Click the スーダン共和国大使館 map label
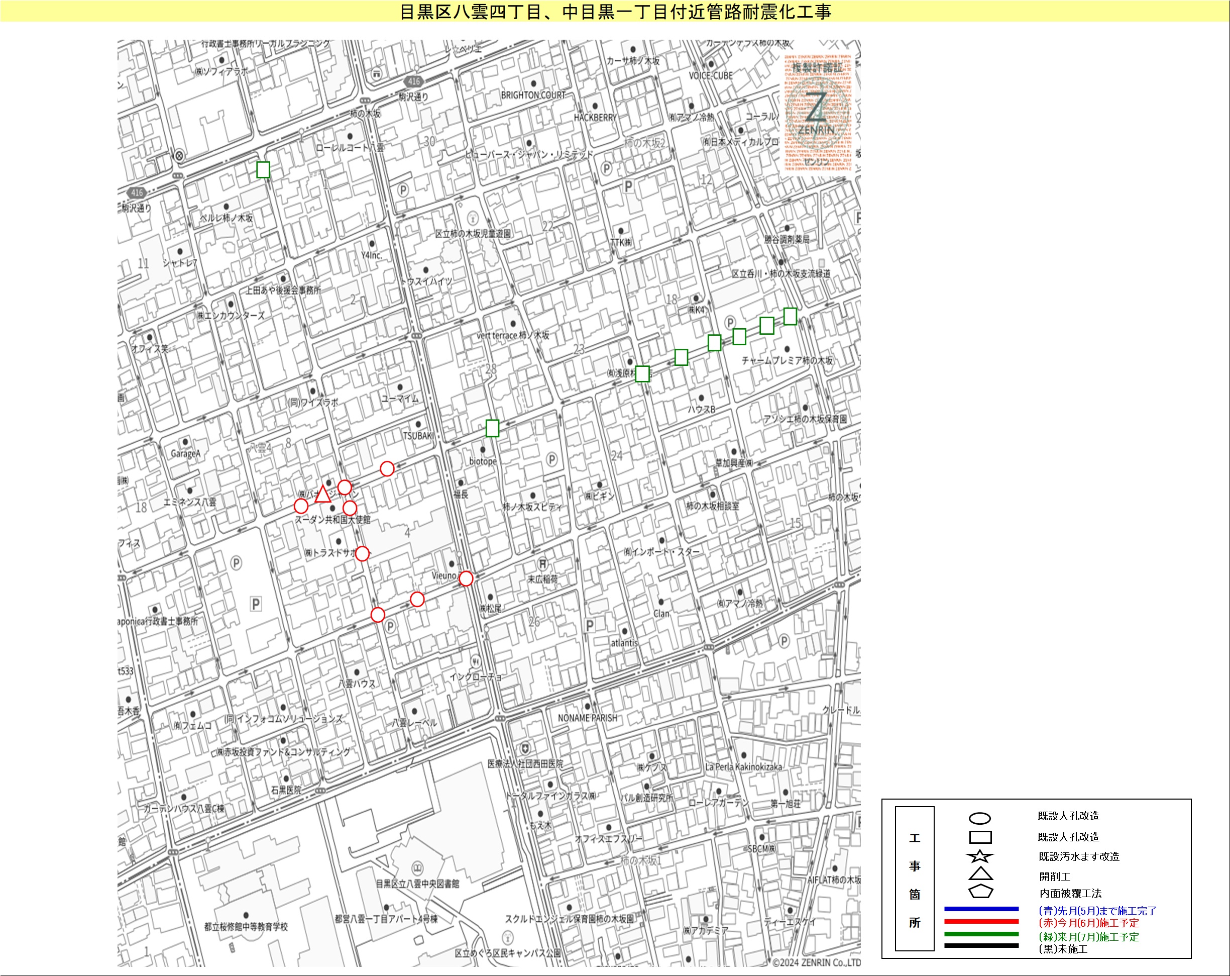 pos(332,519)
